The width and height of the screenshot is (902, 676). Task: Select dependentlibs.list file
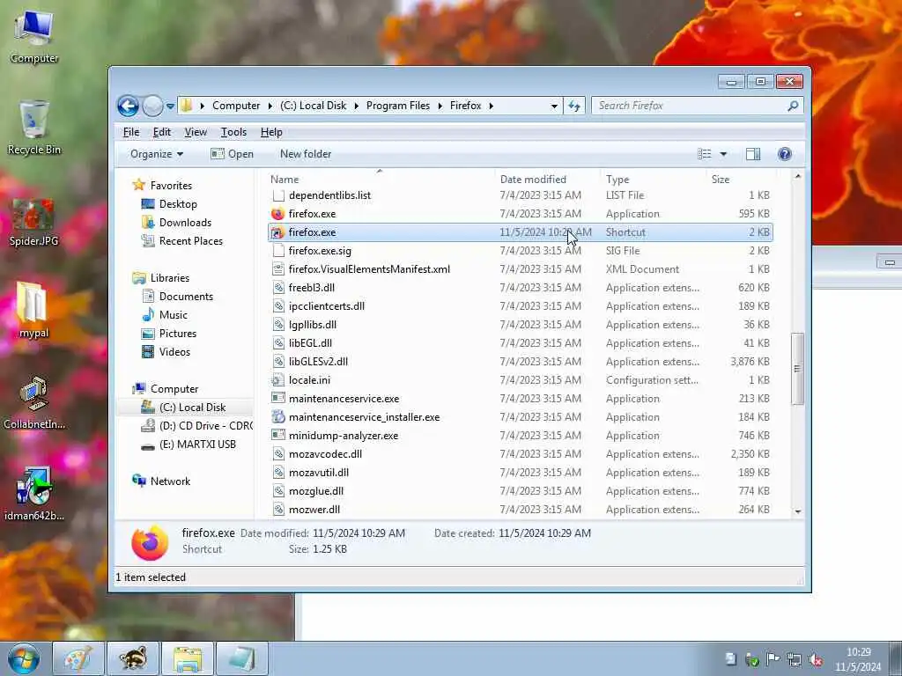[329, 195]
